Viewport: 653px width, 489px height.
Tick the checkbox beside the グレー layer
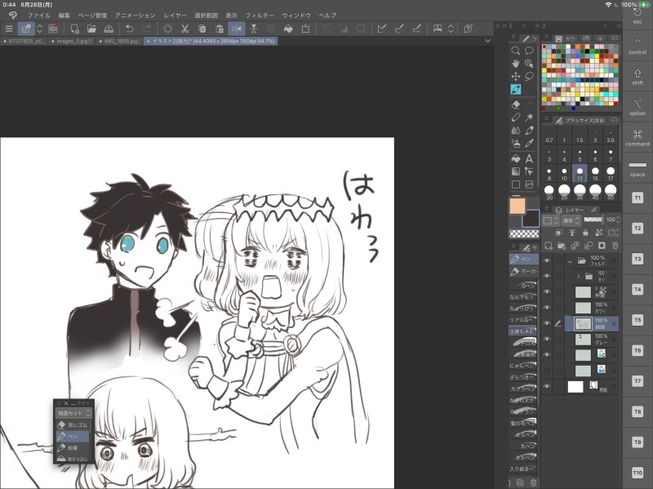tap(559, 339)
